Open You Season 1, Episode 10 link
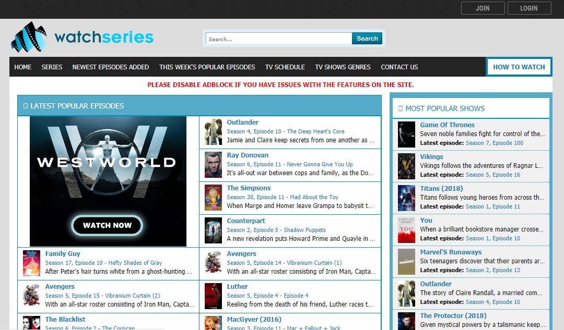 tap(493, 238)
